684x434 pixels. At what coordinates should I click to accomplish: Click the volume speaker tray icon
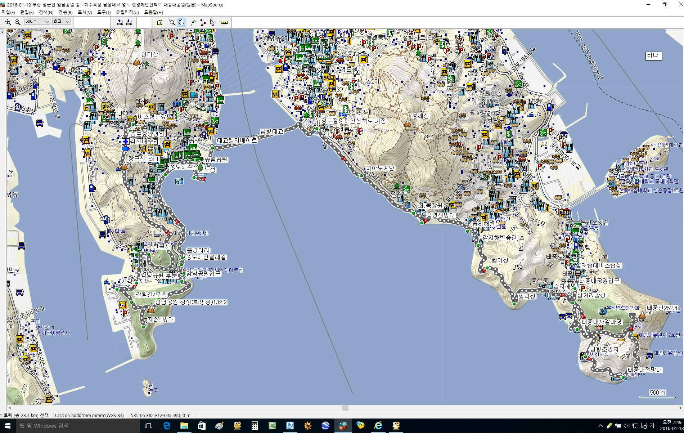point(626,426)
